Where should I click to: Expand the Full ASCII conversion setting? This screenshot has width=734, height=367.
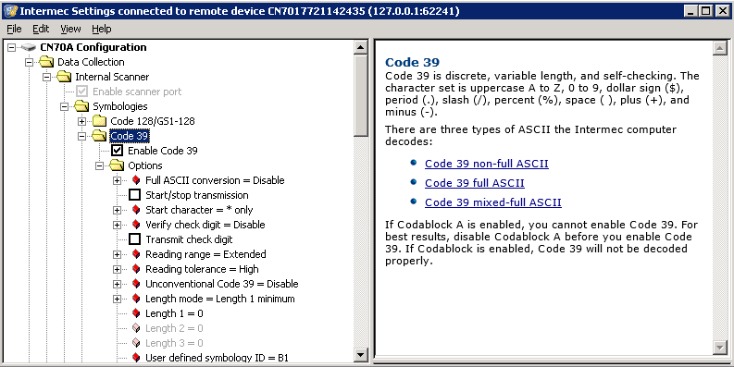(x=117, y=180)
